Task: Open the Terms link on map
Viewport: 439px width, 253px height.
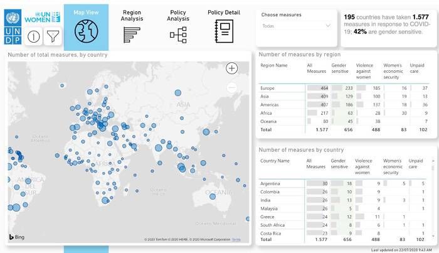Action: click(236, 240)
